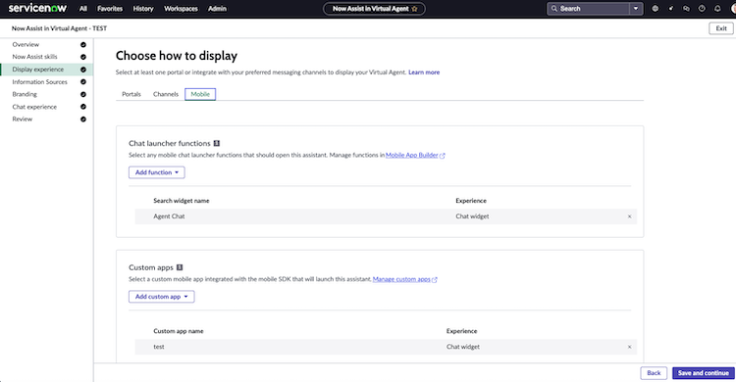Open the user profile avatar
This screenshot has height=382, width=736.
[x=733, y=9]
